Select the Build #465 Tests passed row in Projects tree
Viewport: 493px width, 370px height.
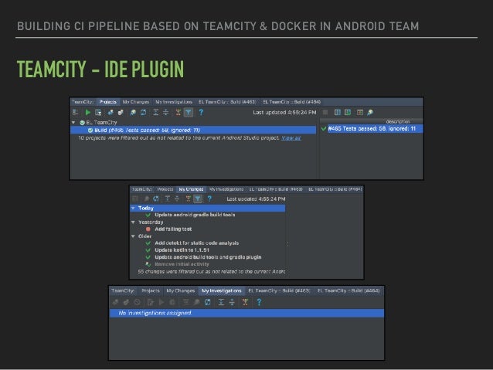[x=193, y=130]
